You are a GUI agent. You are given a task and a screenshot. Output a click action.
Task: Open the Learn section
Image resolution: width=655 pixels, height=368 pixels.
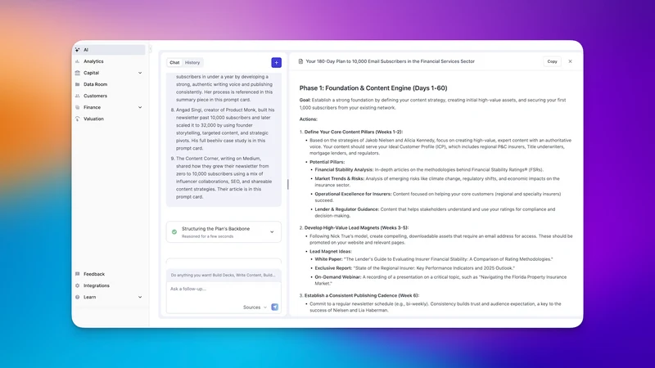(x=110, y=297)
